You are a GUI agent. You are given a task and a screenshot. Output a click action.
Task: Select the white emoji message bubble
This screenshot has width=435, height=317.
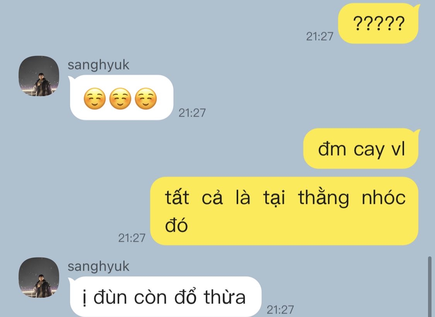coord(121,98)
